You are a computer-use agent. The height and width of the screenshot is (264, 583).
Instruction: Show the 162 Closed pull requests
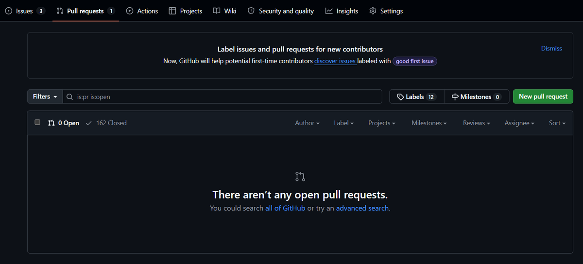pos(106,123)
